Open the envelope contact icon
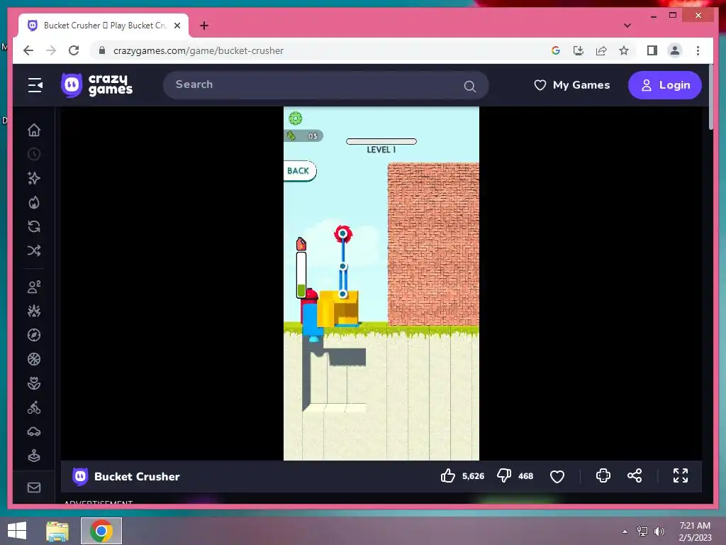This screenshot has width=726, height=545. coord(34,488)
